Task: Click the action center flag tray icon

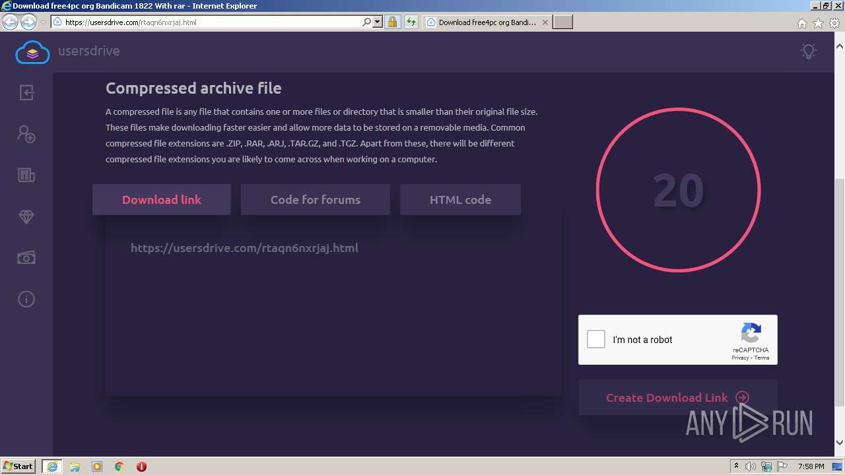Action: [x=782, y=466]
